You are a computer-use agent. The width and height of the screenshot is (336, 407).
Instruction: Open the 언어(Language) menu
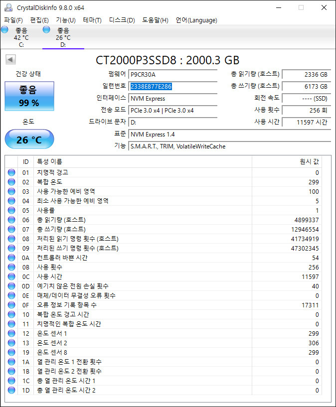point(196,20)
